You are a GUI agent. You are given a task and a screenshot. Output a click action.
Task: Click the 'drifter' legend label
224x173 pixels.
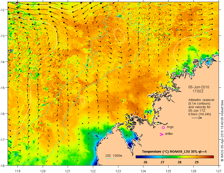click(x=169, y=134)
